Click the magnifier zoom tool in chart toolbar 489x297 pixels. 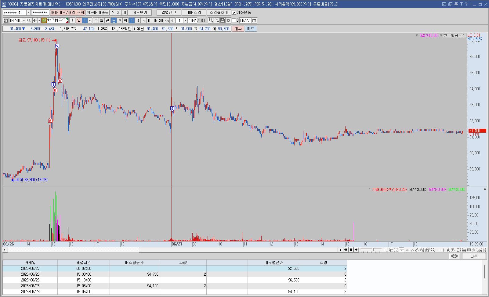[433, 250]
